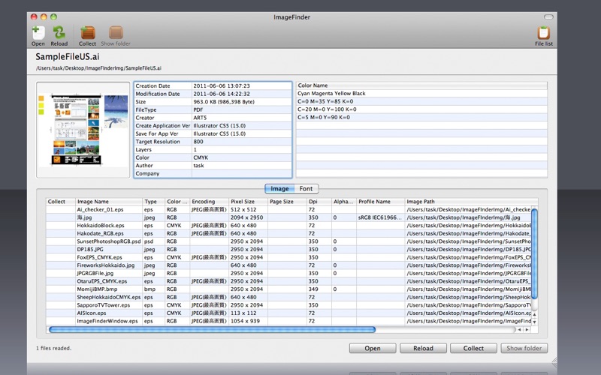Viewport: 601px width, 375px height.
Task: Select the HokkaidoBlock.eps row
Action: [288, 226]
